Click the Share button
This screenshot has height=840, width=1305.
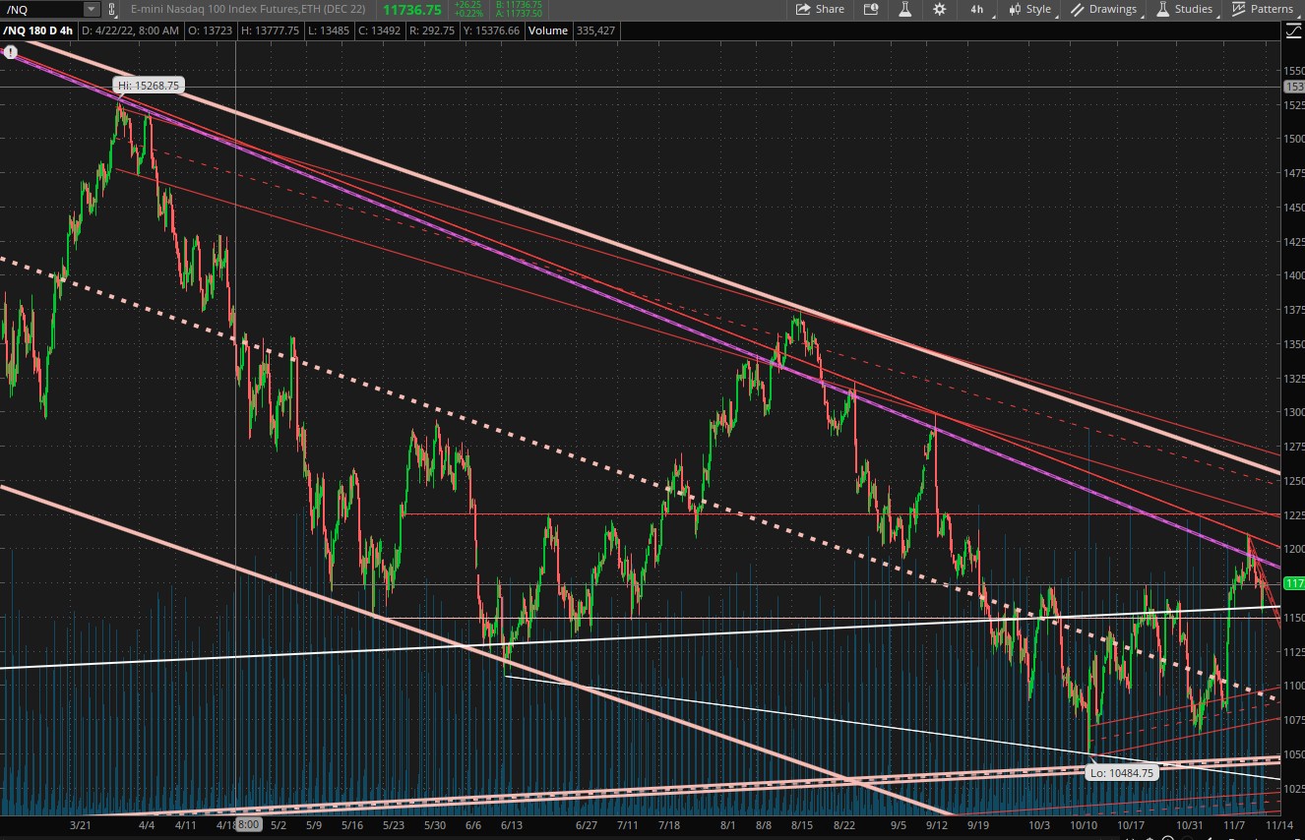(820, 9)
